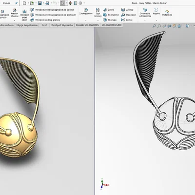The width and height of the screenshot is (195, 195).
Task: Open the dropdown arrow next to Options gear
Action: 84,3
